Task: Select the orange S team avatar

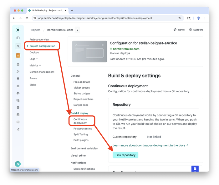Action: [18, 56]
